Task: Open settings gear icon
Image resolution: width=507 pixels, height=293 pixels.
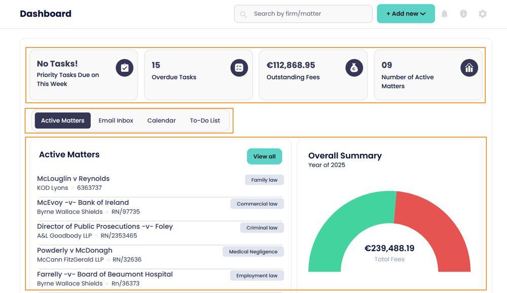Action: (483, 14)
